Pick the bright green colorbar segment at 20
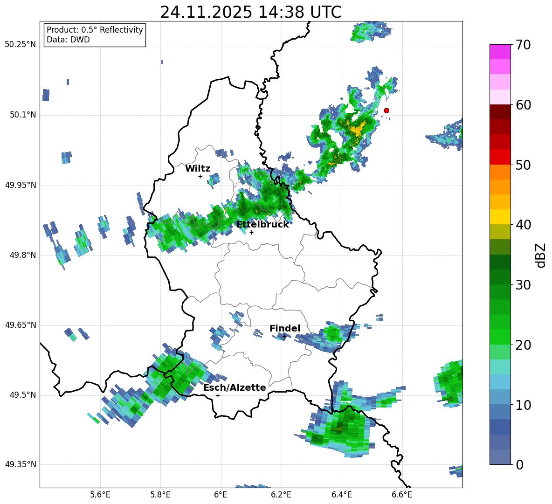Image resolution: width=552 pixels, height=504 pixels. [x=500, y=337]
